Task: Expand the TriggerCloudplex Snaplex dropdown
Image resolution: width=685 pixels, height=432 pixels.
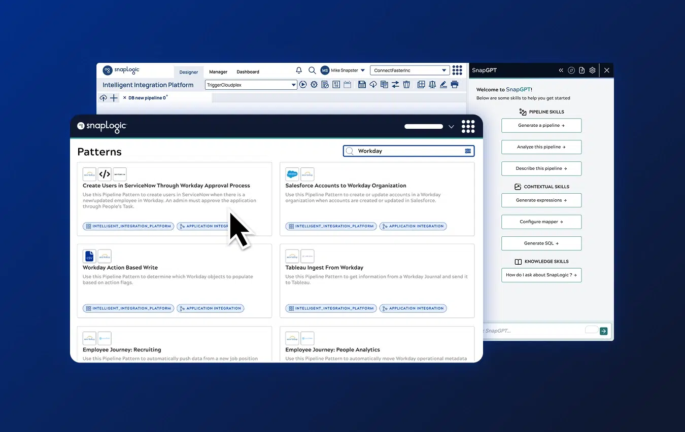Action: [294, 85]
